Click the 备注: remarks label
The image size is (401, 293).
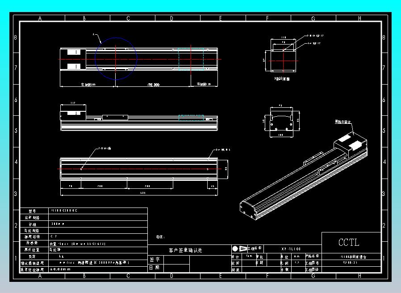coord(160,236)
